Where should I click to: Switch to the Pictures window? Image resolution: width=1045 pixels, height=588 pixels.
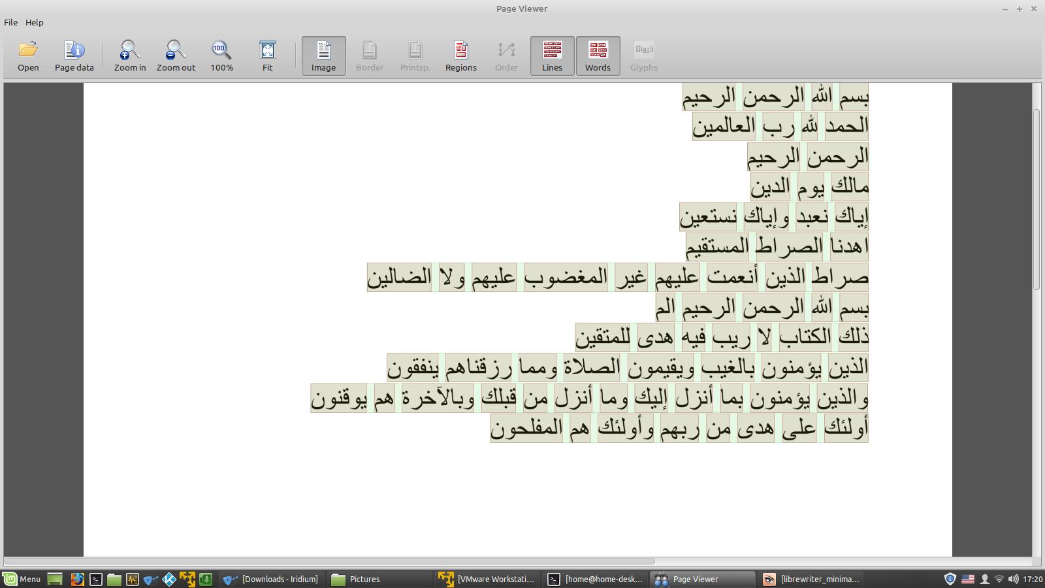tap(379, 579)
